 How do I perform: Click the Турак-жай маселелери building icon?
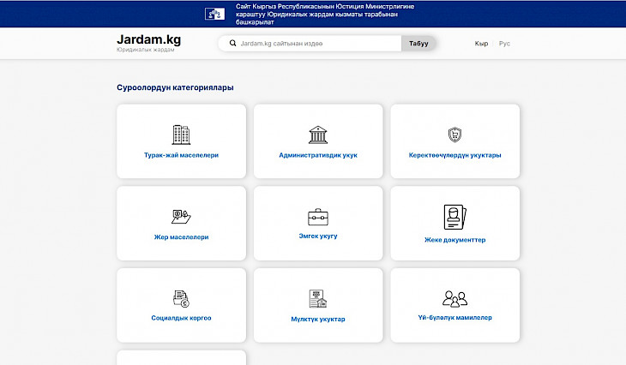(x=181, y=135)
